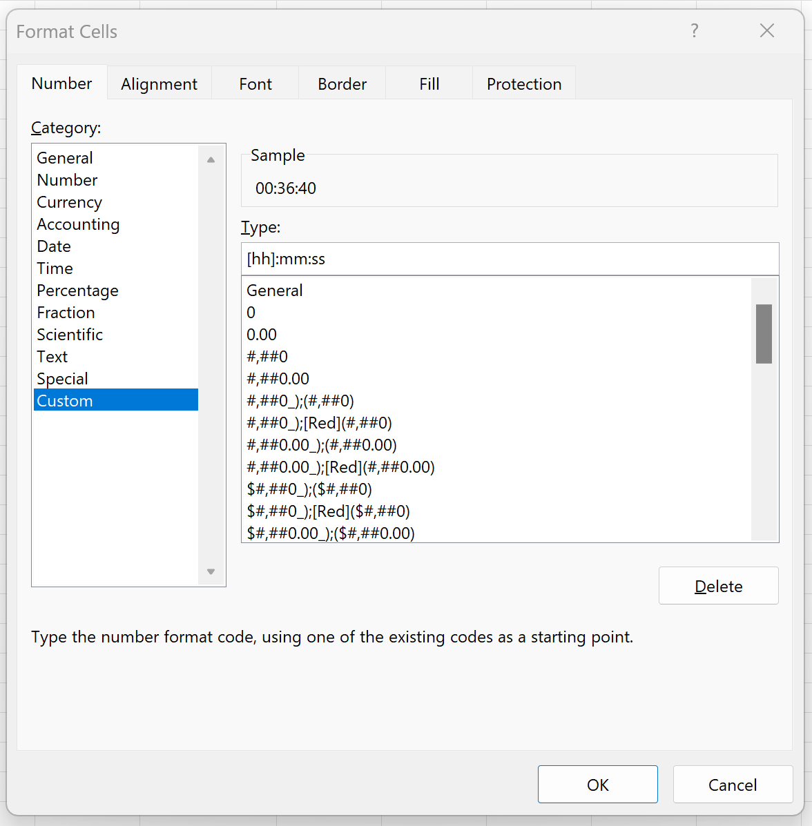This screenshot has width=812, height=826.
Task: Select #,##0.00_);[Red](#,##0.00) format code
Action: (x=496, y=467)
